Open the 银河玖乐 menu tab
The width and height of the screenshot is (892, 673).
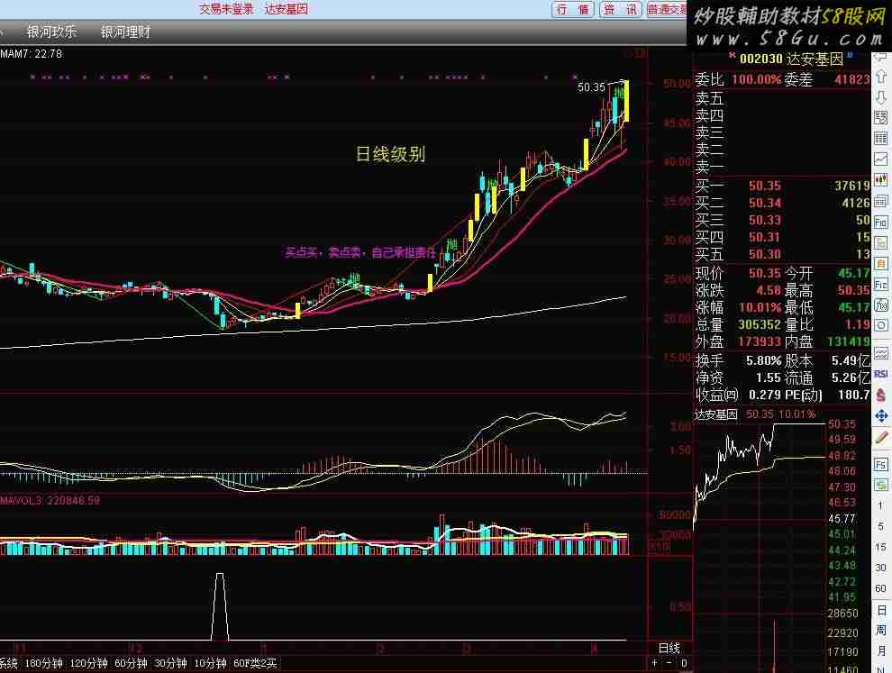tap(51, 32)
